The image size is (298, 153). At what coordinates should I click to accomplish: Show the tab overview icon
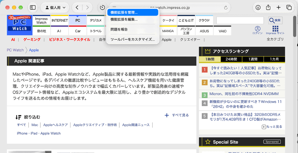289,7
